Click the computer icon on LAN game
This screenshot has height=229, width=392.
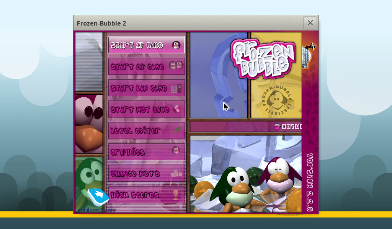(176, 89)
